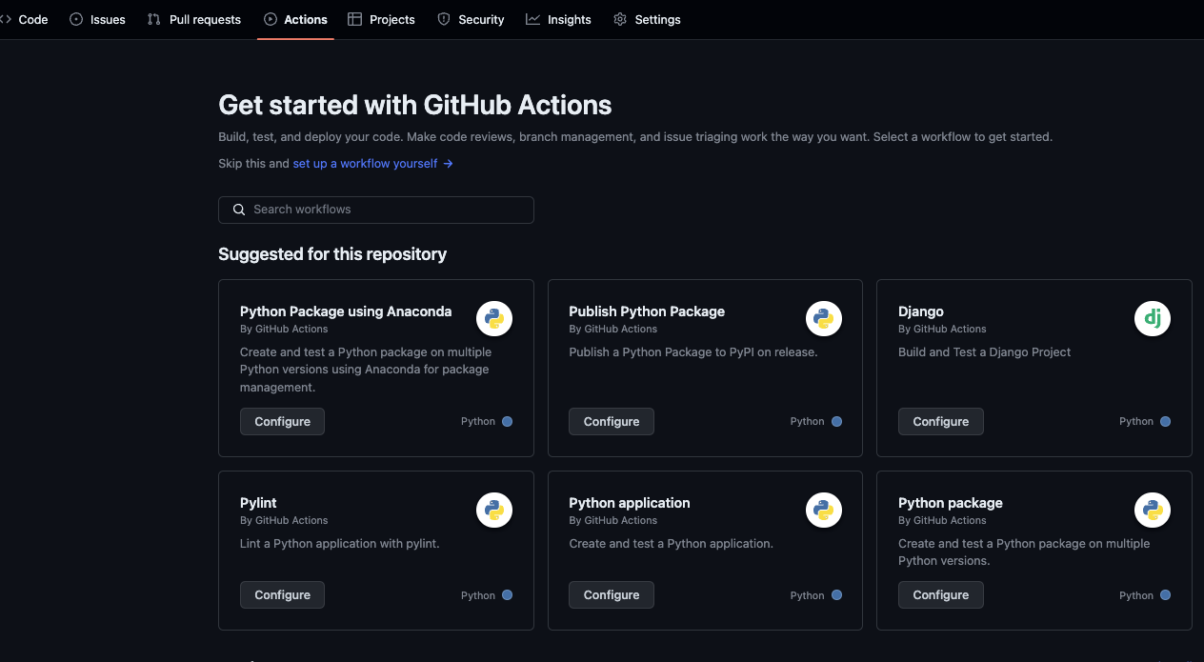The width and height of the screenshot is (1204, 662).
Task: Click the search magnifier icon
Action: [239, 210]
